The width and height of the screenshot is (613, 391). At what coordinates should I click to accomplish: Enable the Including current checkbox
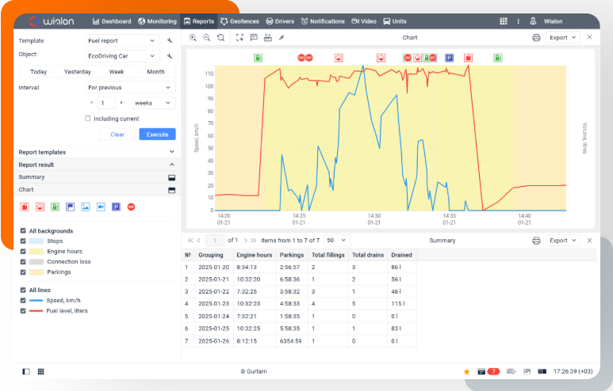point(87,119)
